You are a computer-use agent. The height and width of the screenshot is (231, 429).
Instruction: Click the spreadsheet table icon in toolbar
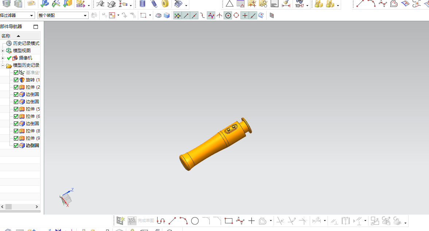[x=240, y=4]
